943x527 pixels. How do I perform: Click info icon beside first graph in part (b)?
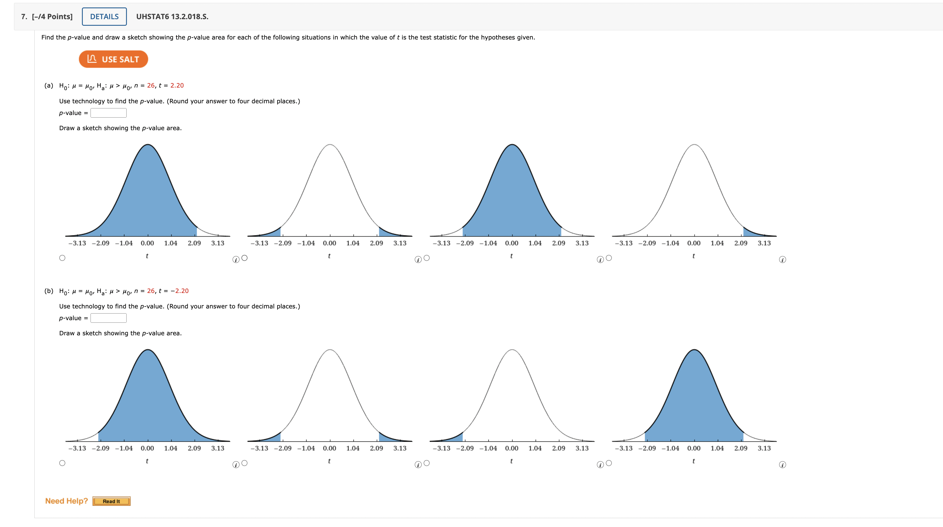point(236,465)
